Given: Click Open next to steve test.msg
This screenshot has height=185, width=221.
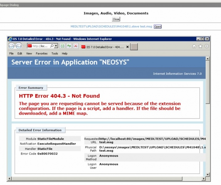Looking at the screenshot, I should pyautogui.click(x=158, y=27).
